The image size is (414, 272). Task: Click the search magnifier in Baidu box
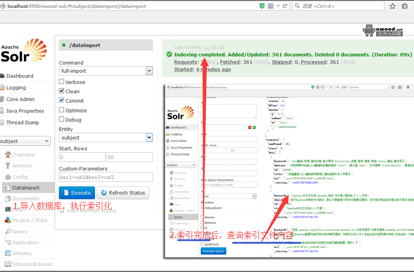coord(297,6)
